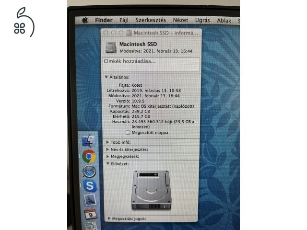This screenshot has height=230, width=307.
Task: Close the Macintosh SSD info window
Action: 106,33
